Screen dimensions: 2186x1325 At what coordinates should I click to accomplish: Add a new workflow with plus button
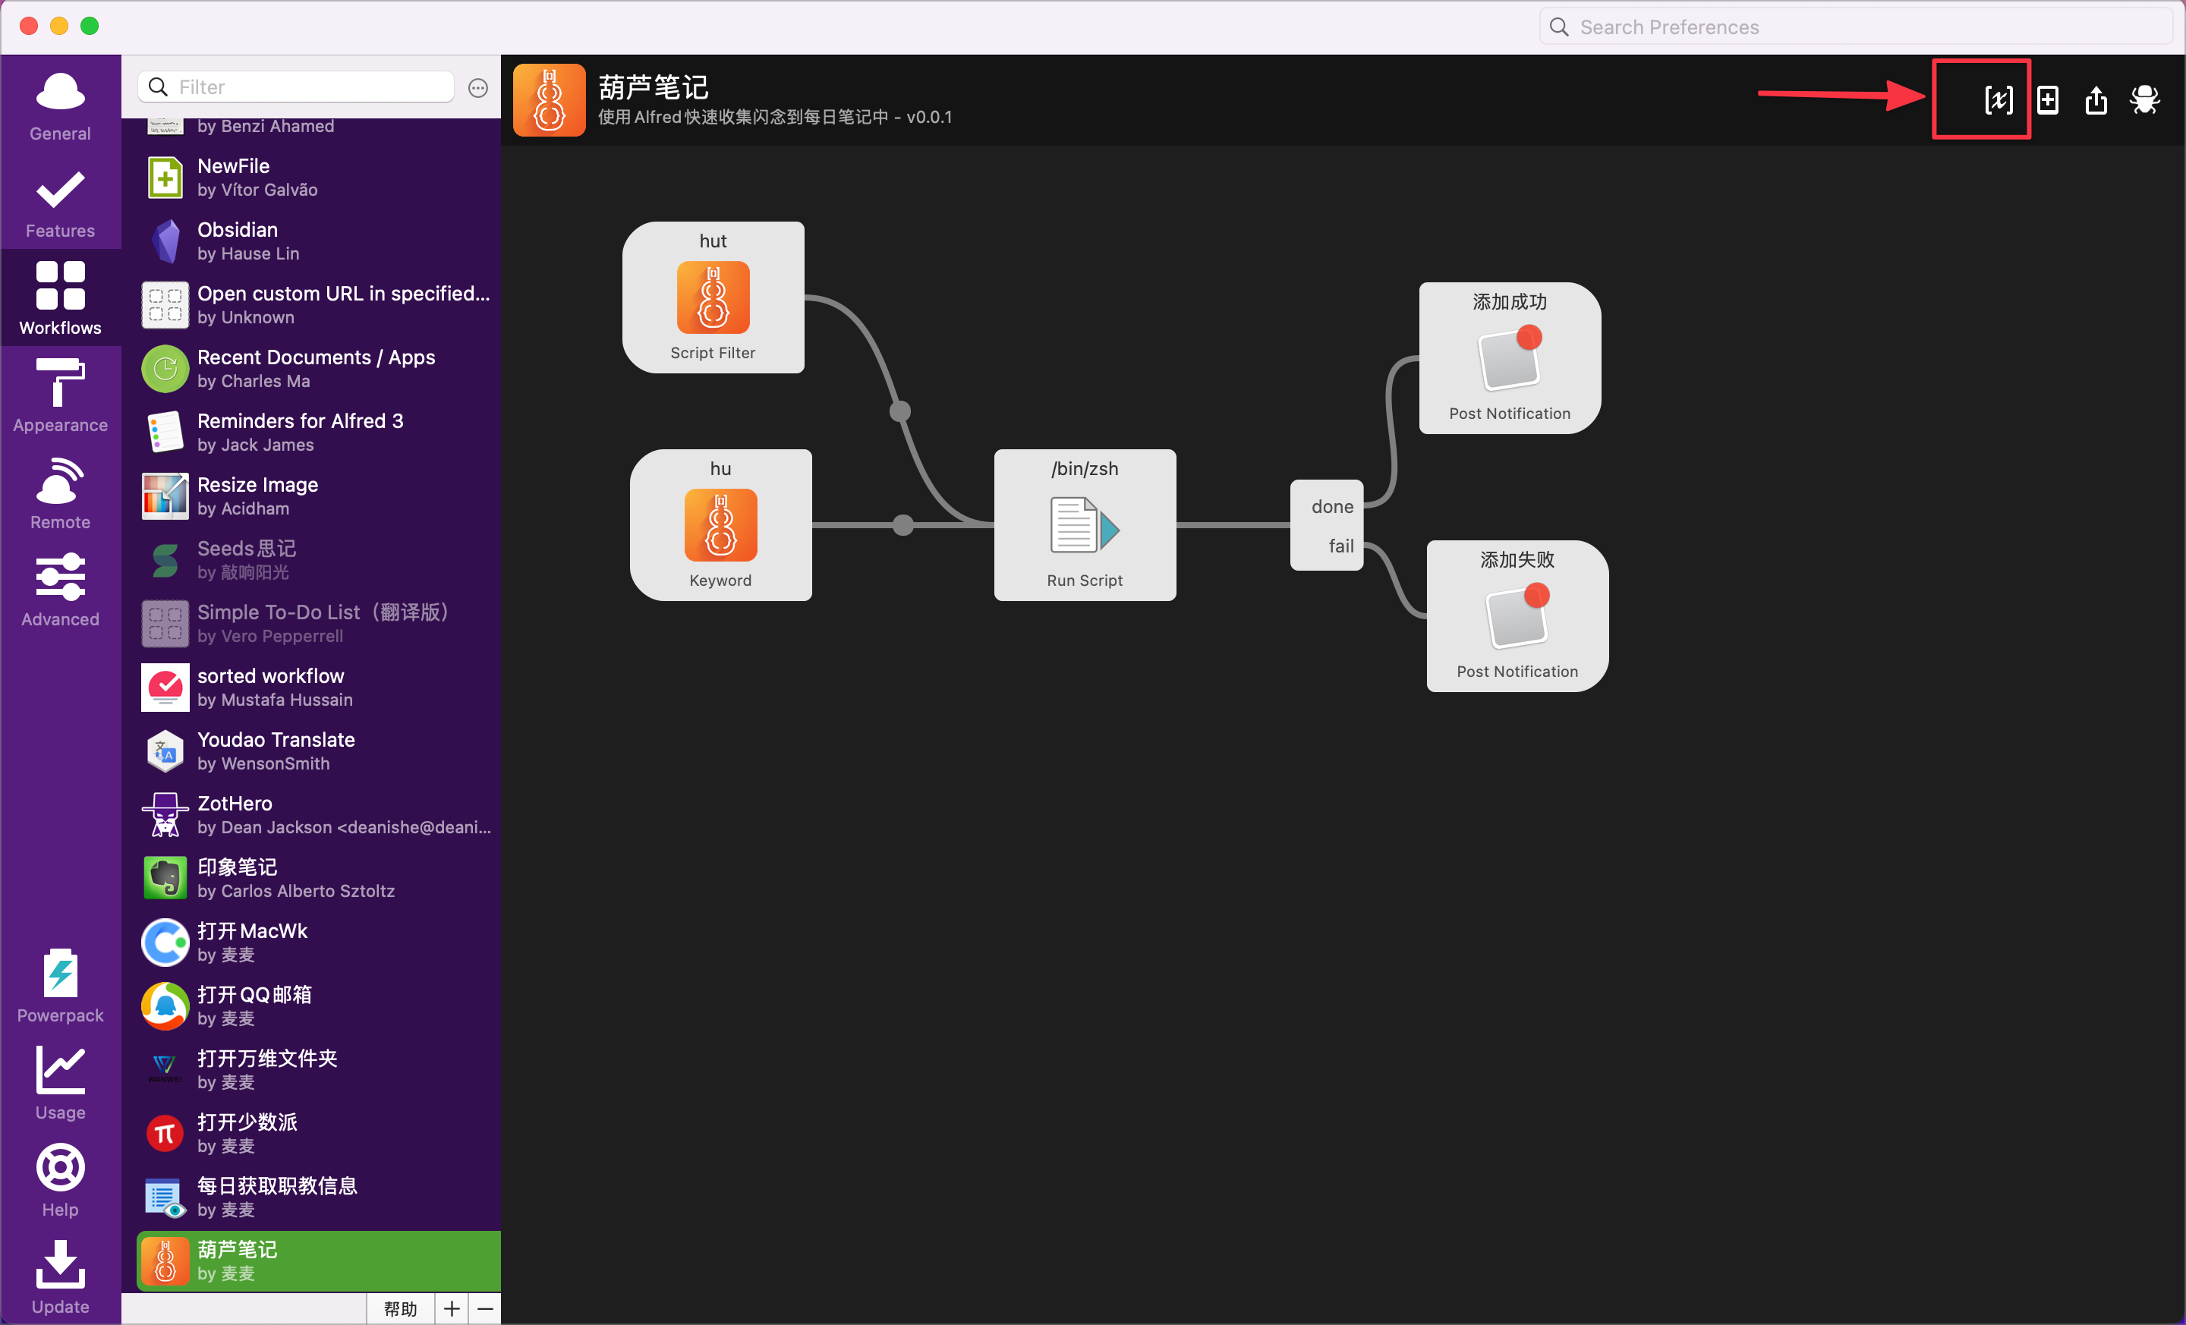click(452, 1308)
